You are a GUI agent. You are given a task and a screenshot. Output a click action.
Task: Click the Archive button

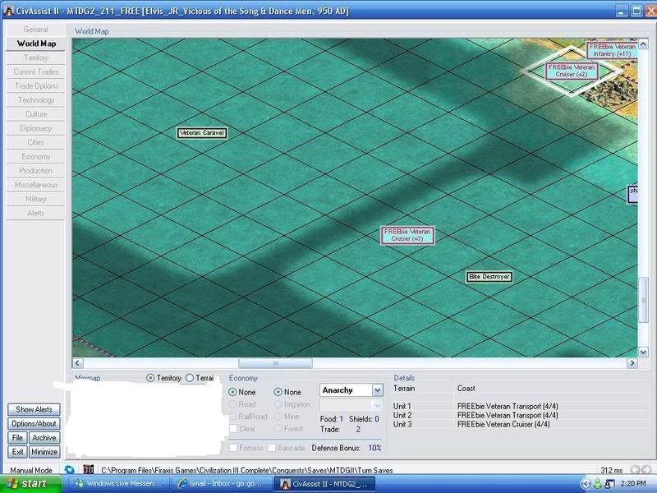(44, 438)
